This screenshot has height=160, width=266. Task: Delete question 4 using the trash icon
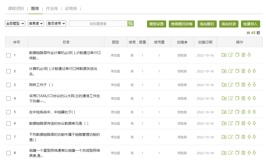point(243,98)
